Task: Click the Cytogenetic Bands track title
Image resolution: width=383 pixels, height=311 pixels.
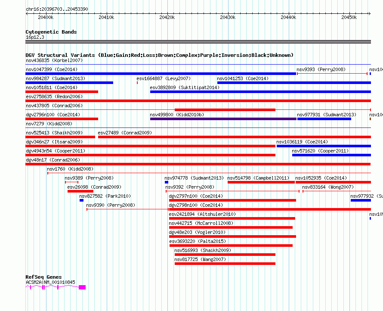Action: click(x=51, y=32)
